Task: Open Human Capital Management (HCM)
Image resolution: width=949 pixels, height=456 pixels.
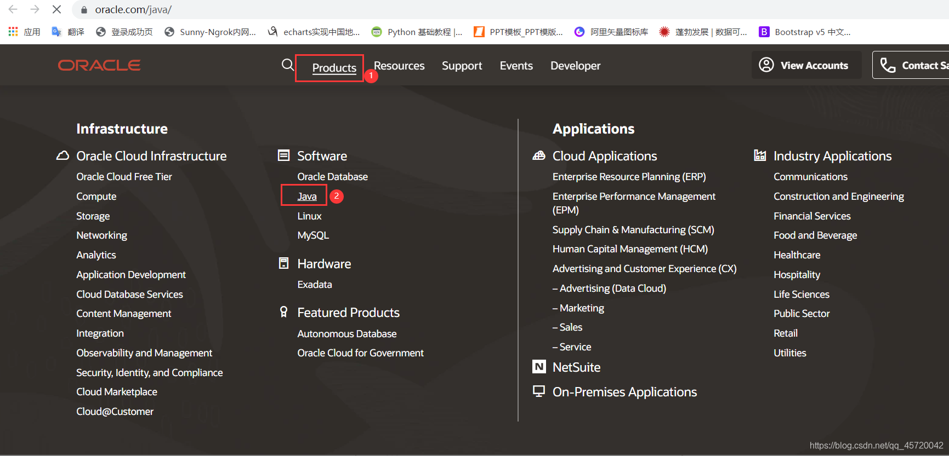Action: [x=630, y=249]
